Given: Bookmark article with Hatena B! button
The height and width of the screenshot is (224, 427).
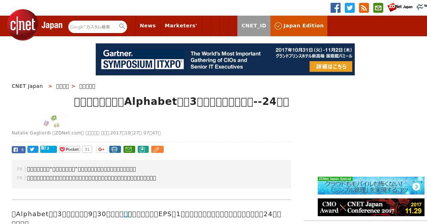Looking at the screenshot, I should click(x=48, y=149).
